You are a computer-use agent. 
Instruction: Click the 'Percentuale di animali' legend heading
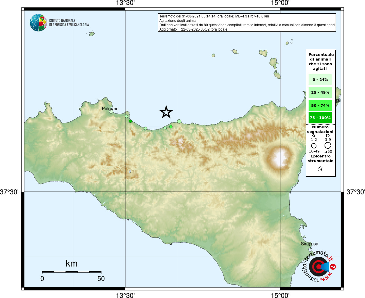tap(321, 62)
